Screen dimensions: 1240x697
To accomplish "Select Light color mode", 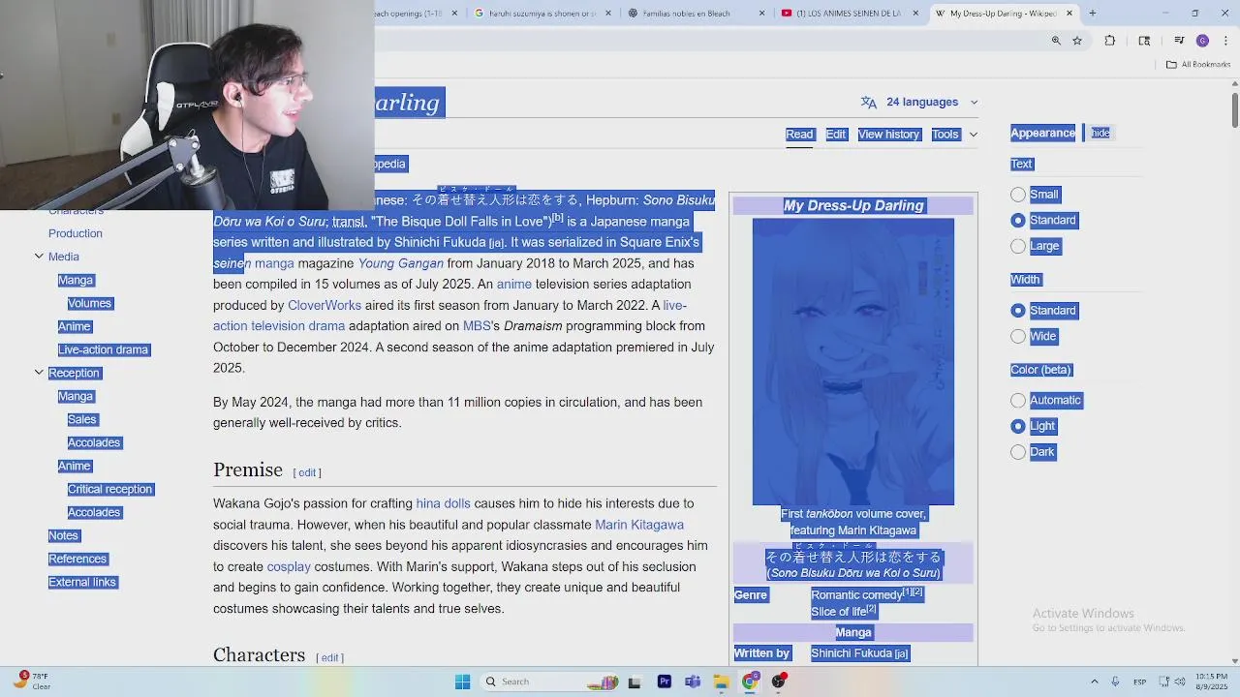I will [1018, 426].
